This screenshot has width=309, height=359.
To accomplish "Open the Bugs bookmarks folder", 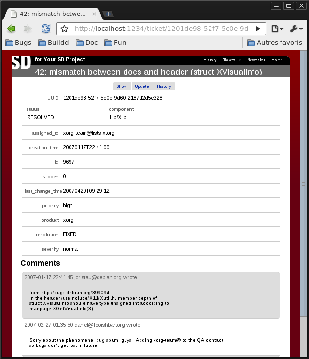I will pos(18,43).
